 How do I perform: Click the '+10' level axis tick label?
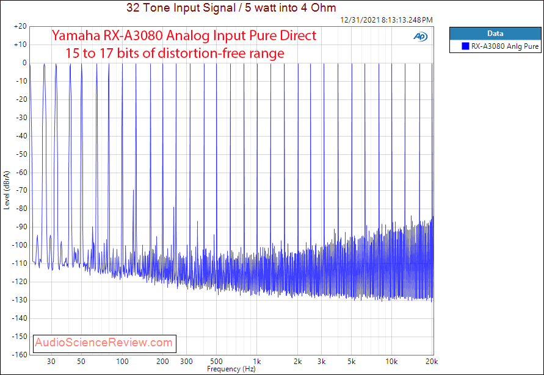coord(21,45)
